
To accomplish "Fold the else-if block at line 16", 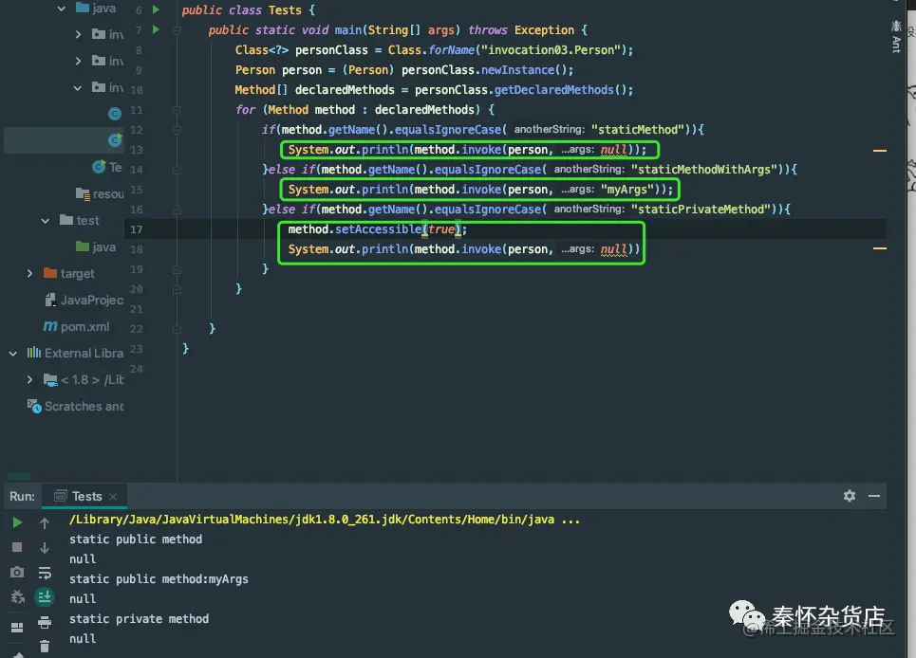I will coord(177,210).
